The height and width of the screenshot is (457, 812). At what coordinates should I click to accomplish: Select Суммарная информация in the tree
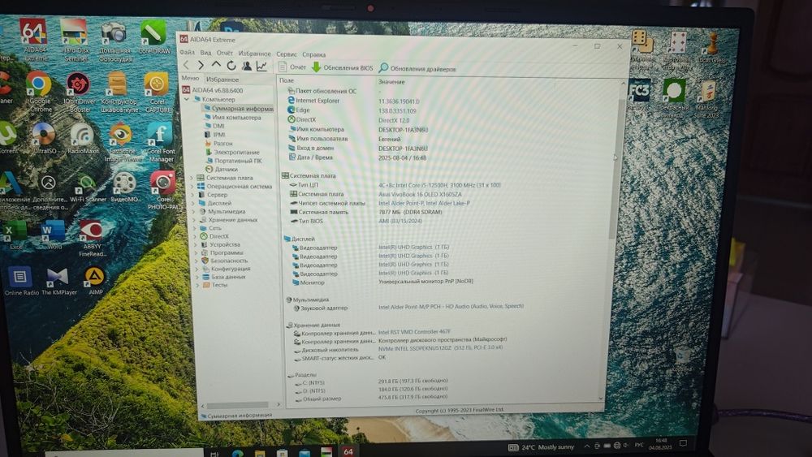[x=238, y=109]
